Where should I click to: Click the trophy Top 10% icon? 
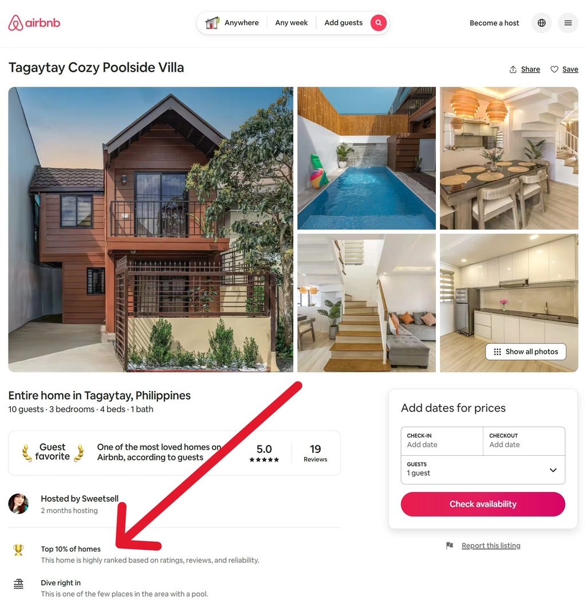pos(18,550)
